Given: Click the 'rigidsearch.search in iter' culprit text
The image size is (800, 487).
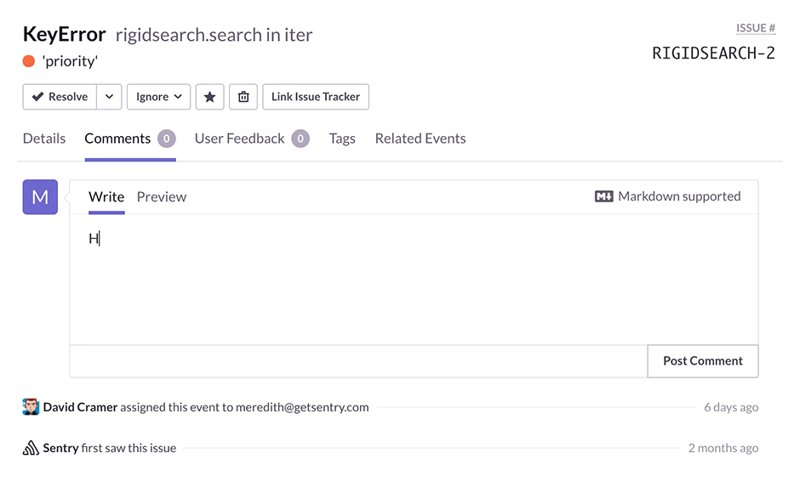Looking at the screenshot, I should [x=214, y=35].
